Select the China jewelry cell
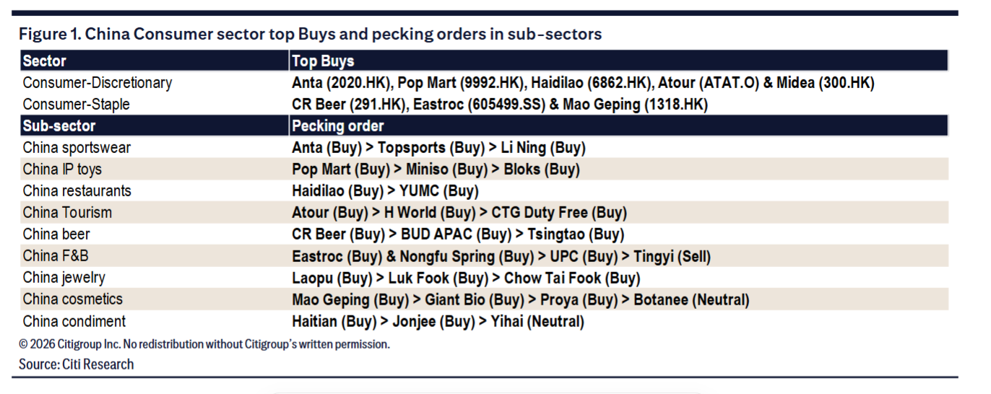The image size is (991, 394). pyautogui.click(x=64, y=278)
